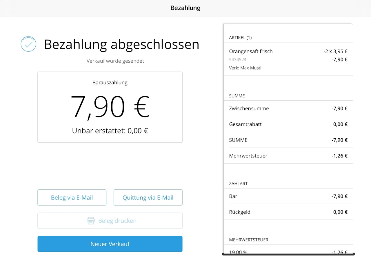Click the Mehrwertsteuer -1,26 € row
The width and height of the screenshot is (371, 270).
tap(288, 156)
